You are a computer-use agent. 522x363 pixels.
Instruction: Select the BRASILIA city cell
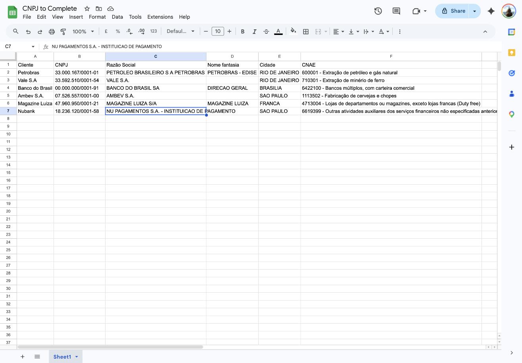coord(279,88)
